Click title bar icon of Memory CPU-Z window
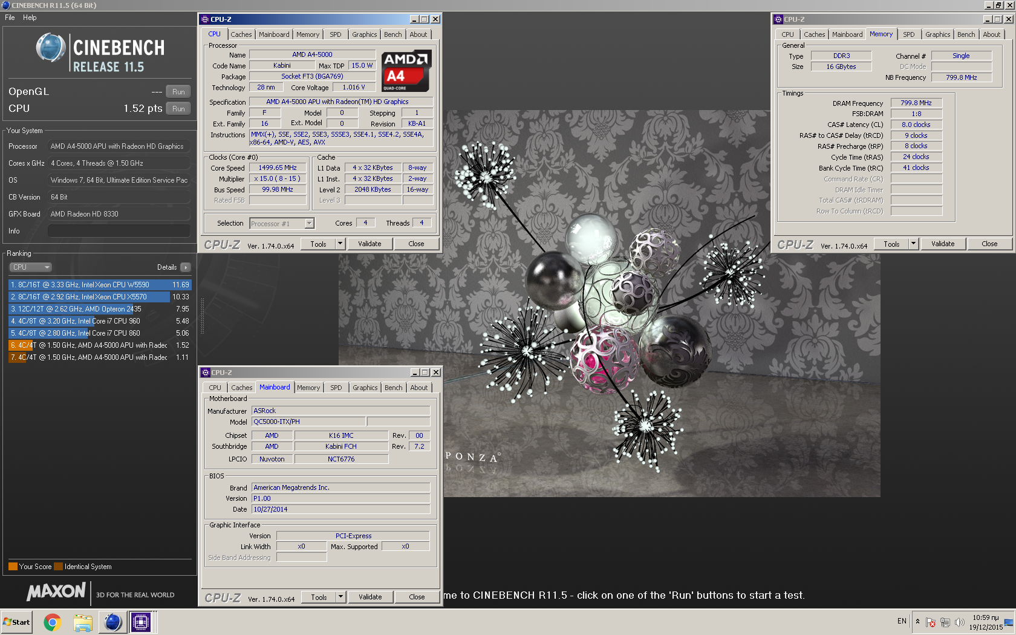Viewport: 1016px width, 635px height. coord(778,19)
